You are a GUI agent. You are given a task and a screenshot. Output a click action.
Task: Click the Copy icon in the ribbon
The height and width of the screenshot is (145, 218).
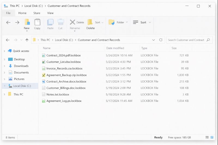click(37, 22)
